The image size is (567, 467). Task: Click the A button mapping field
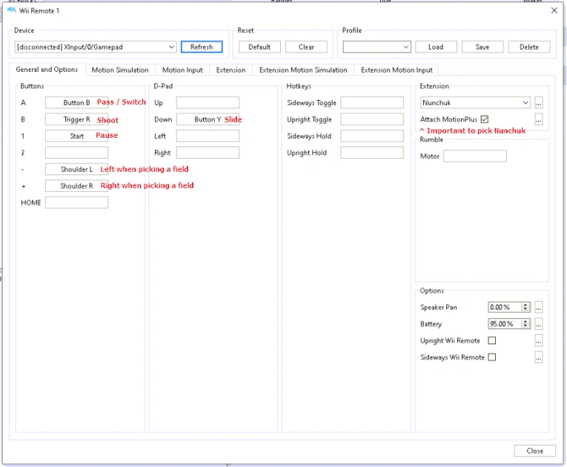pos(76,103)
